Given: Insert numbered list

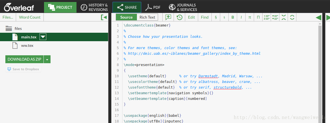Looking at the screenshot, I should click(267, 17).
